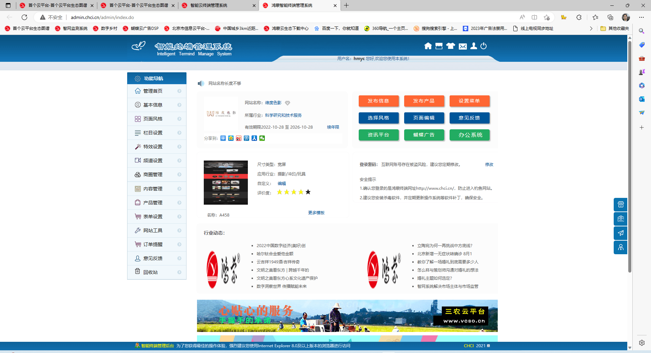The image size is (651, 353).
Task: Click the t-shirt theme icon in header
Action: [x=450, y=46]
